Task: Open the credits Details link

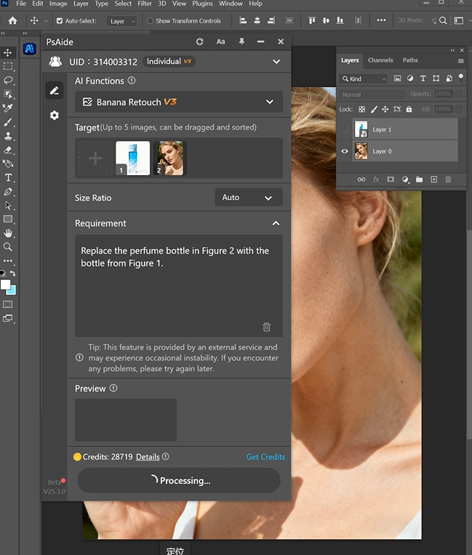Action: point(148,457)
